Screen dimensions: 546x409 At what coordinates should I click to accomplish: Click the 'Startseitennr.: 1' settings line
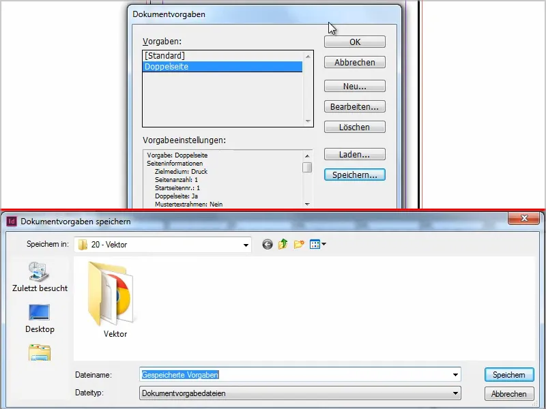point(177,188)
